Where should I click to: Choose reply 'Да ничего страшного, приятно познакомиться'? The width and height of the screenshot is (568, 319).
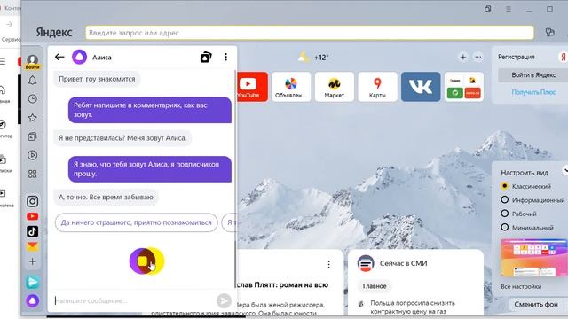click(136, 222)
